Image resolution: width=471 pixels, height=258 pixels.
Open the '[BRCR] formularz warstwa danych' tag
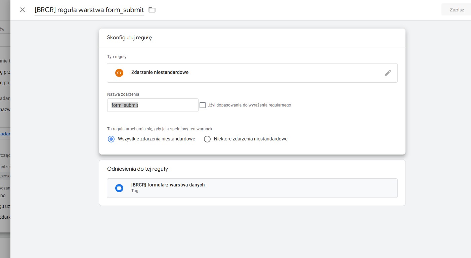click(168, 185)
